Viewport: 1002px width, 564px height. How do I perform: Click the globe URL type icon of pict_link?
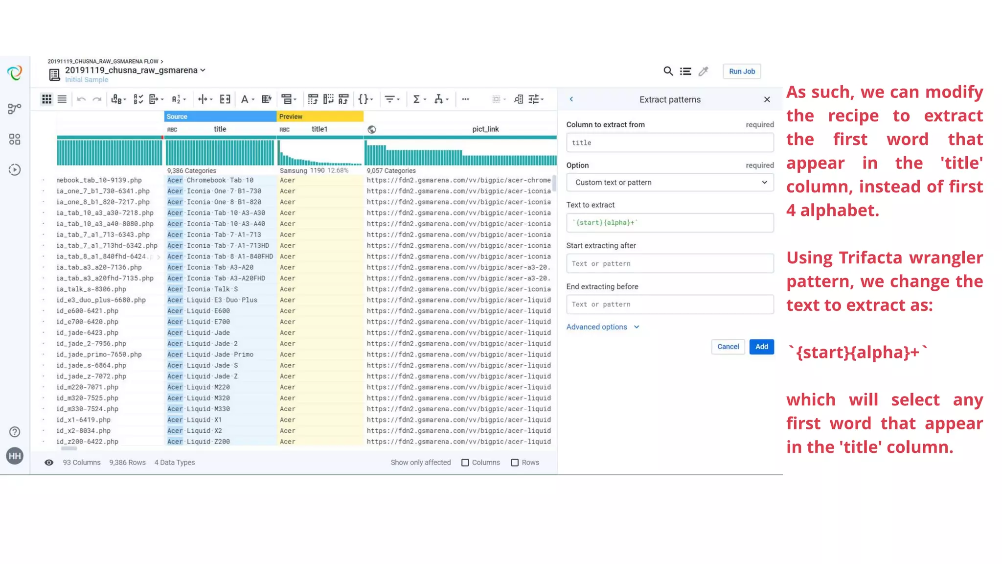[x=372, y=129]
